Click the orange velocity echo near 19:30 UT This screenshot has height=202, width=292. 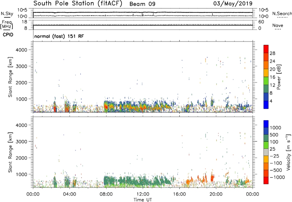[x=212, y=178]
